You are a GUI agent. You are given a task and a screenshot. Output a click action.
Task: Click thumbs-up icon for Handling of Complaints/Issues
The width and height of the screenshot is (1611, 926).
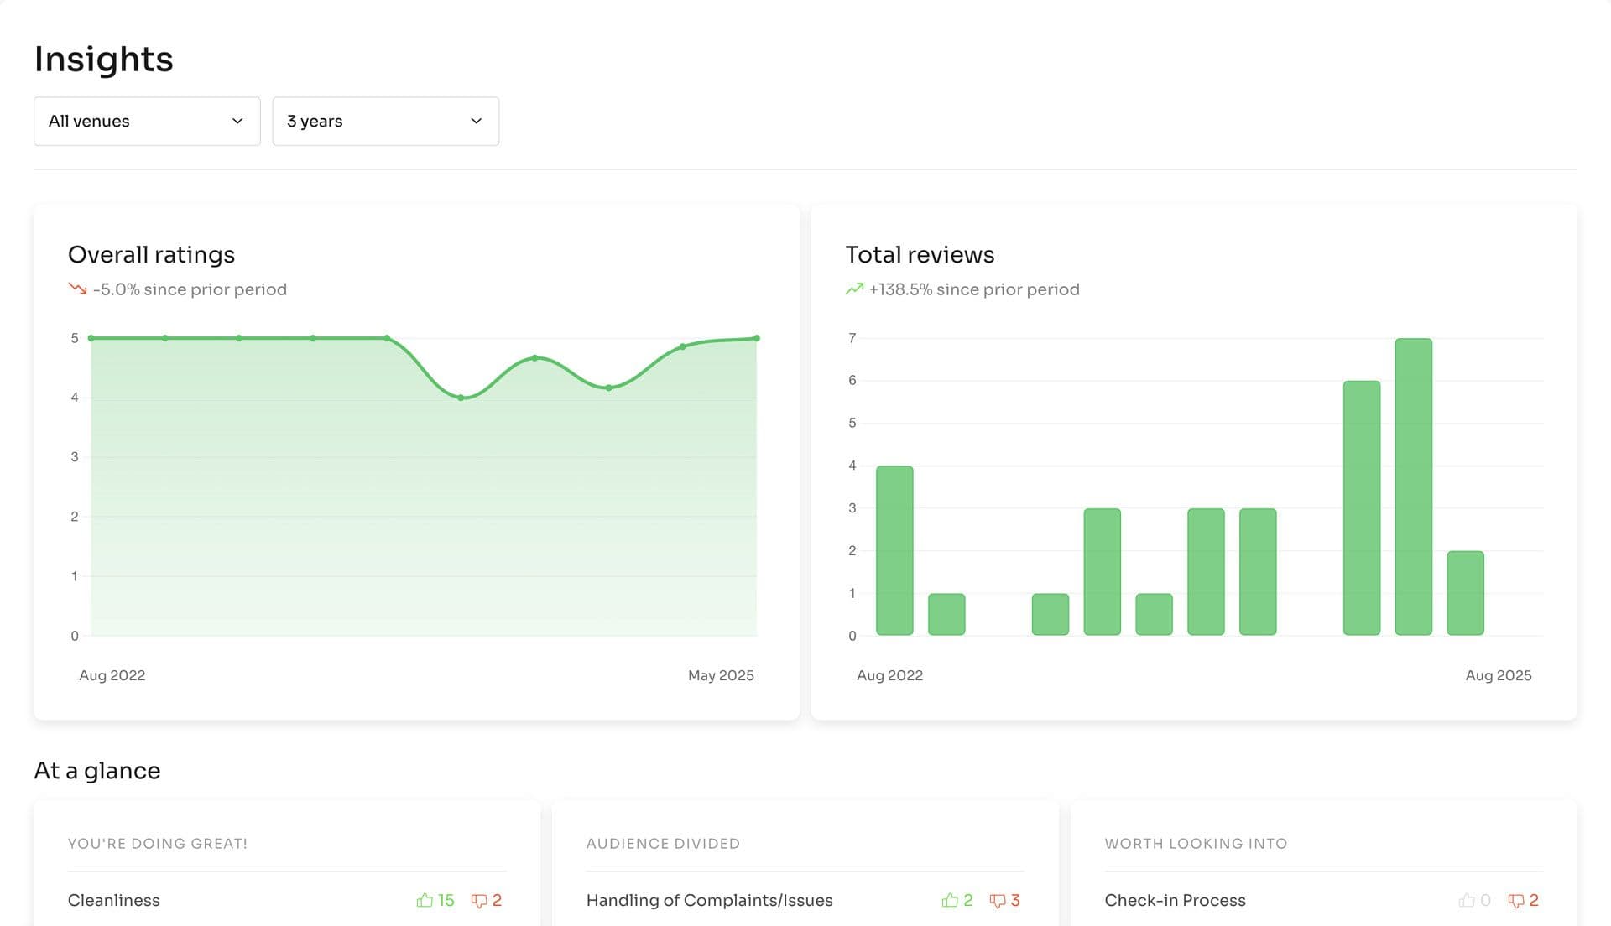pos(950,900)
